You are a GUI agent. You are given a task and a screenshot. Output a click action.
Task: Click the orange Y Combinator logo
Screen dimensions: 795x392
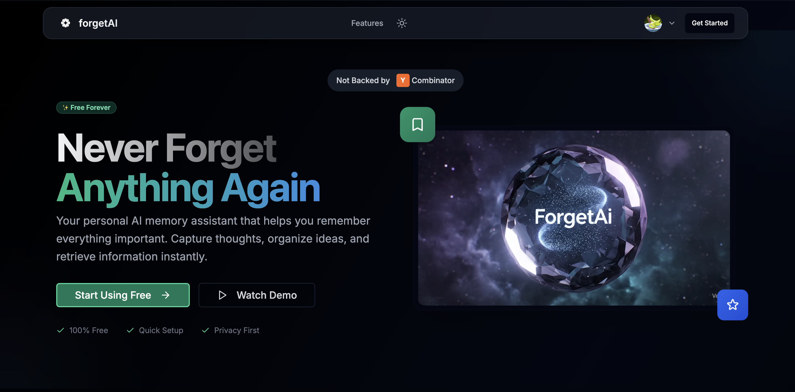(402, 80)
